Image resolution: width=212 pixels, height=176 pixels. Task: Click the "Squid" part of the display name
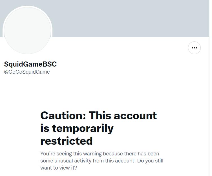(x=12, y=64)
